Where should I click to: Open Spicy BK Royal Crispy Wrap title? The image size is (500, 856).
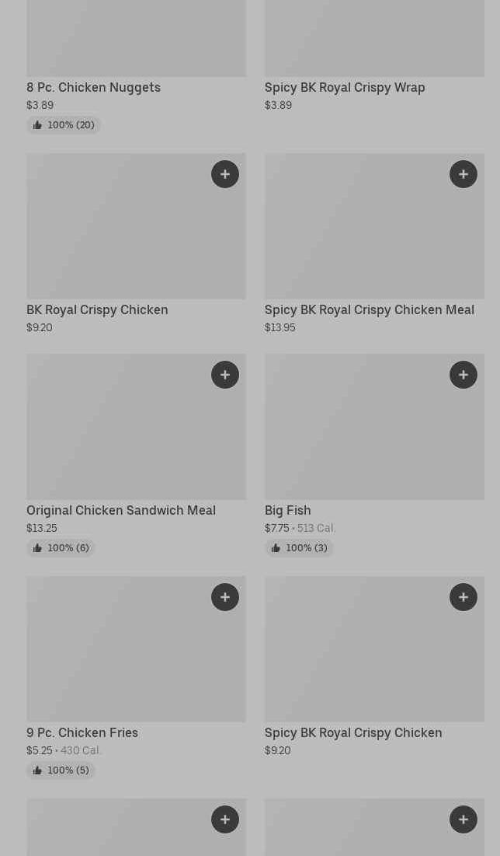coord(345,88)
